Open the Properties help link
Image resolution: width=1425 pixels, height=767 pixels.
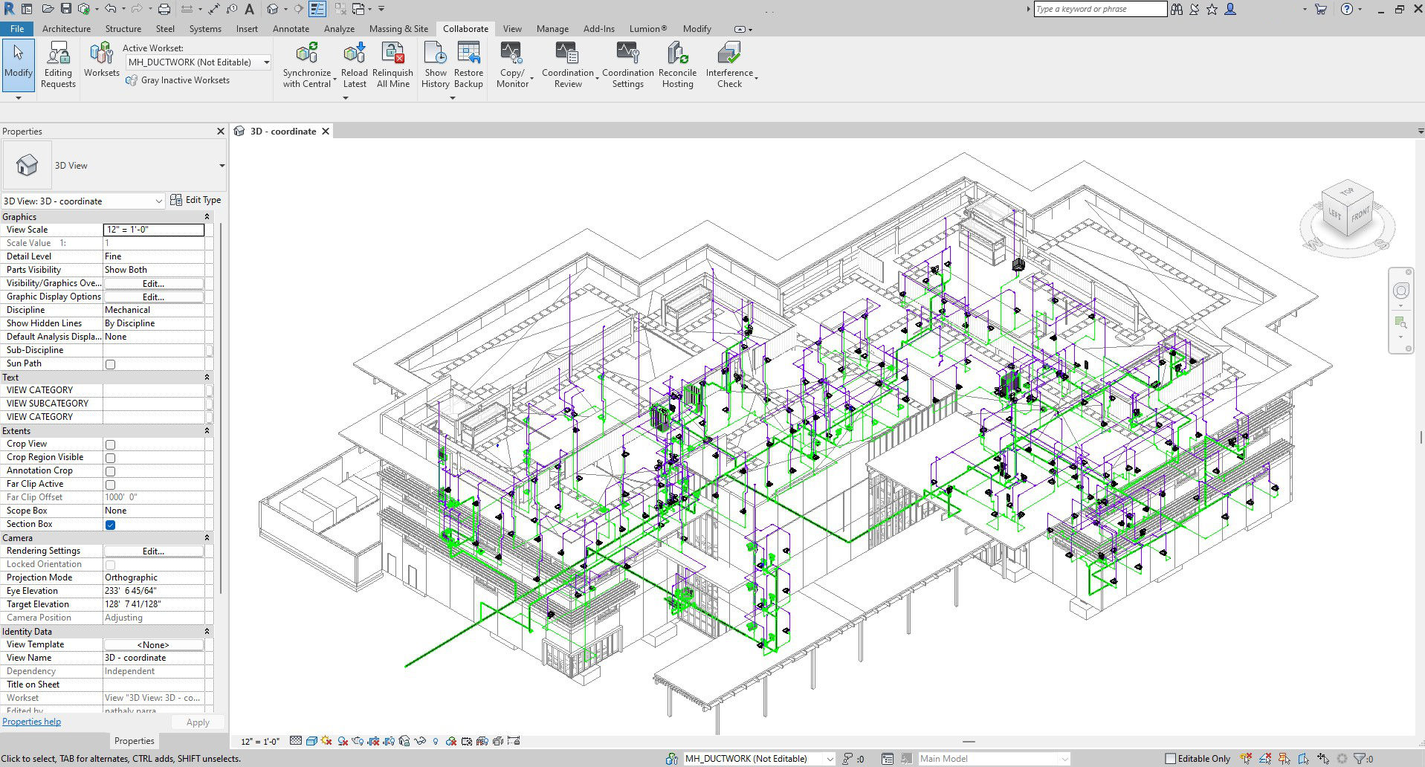(32, 722)
